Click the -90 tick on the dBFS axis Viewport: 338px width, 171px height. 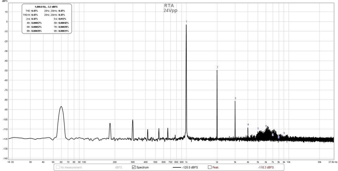tap(5, 110)
